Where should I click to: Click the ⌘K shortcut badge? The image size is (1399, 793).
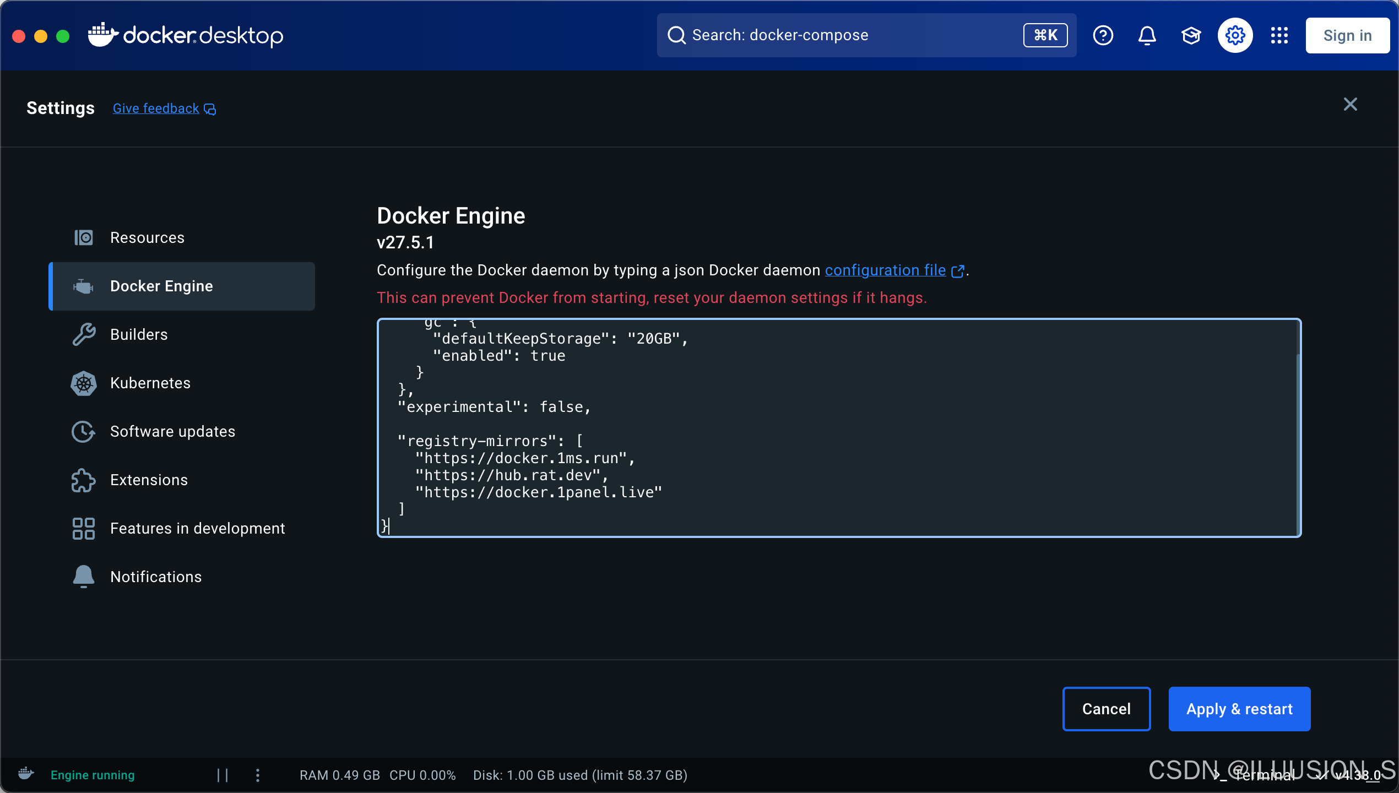[x=1045, y=35]
